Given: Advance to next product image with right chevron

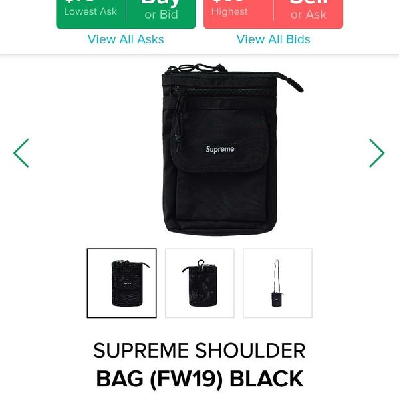Looking at the screenshot, I should pos(377,153).
